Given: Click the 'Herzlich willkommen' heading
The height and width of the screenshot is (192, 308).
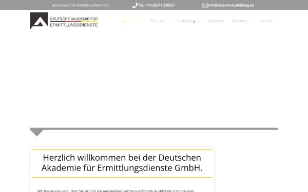Looking at the screenshot, I should pyautogui.click(x=122, y=163).
